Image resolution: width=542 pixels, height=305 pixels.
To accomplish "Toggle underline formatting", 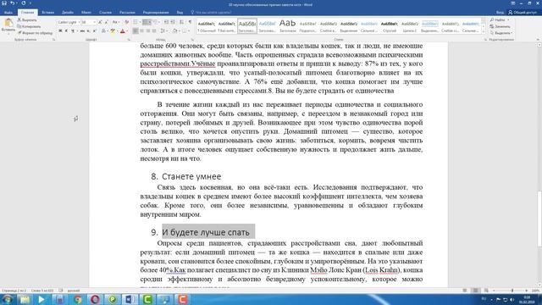I will click(73, 31).
